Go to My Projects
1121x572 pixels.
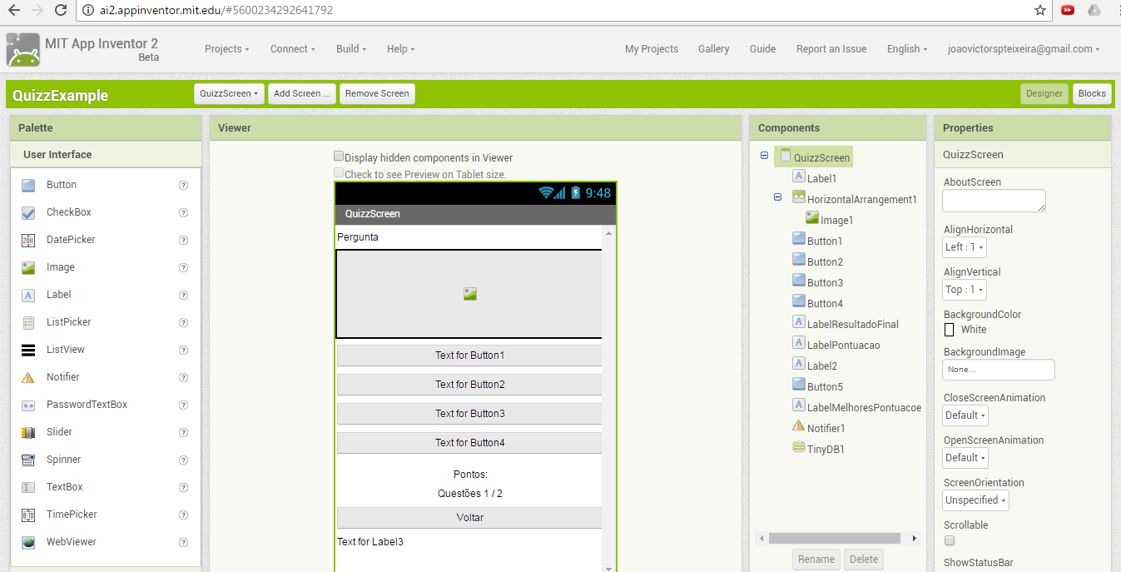click(652, 49)
